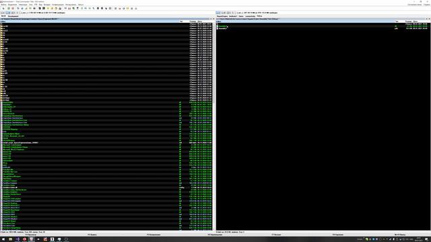
Task: Open right panel directory history dropdown arrow
Action: [429, 19]
